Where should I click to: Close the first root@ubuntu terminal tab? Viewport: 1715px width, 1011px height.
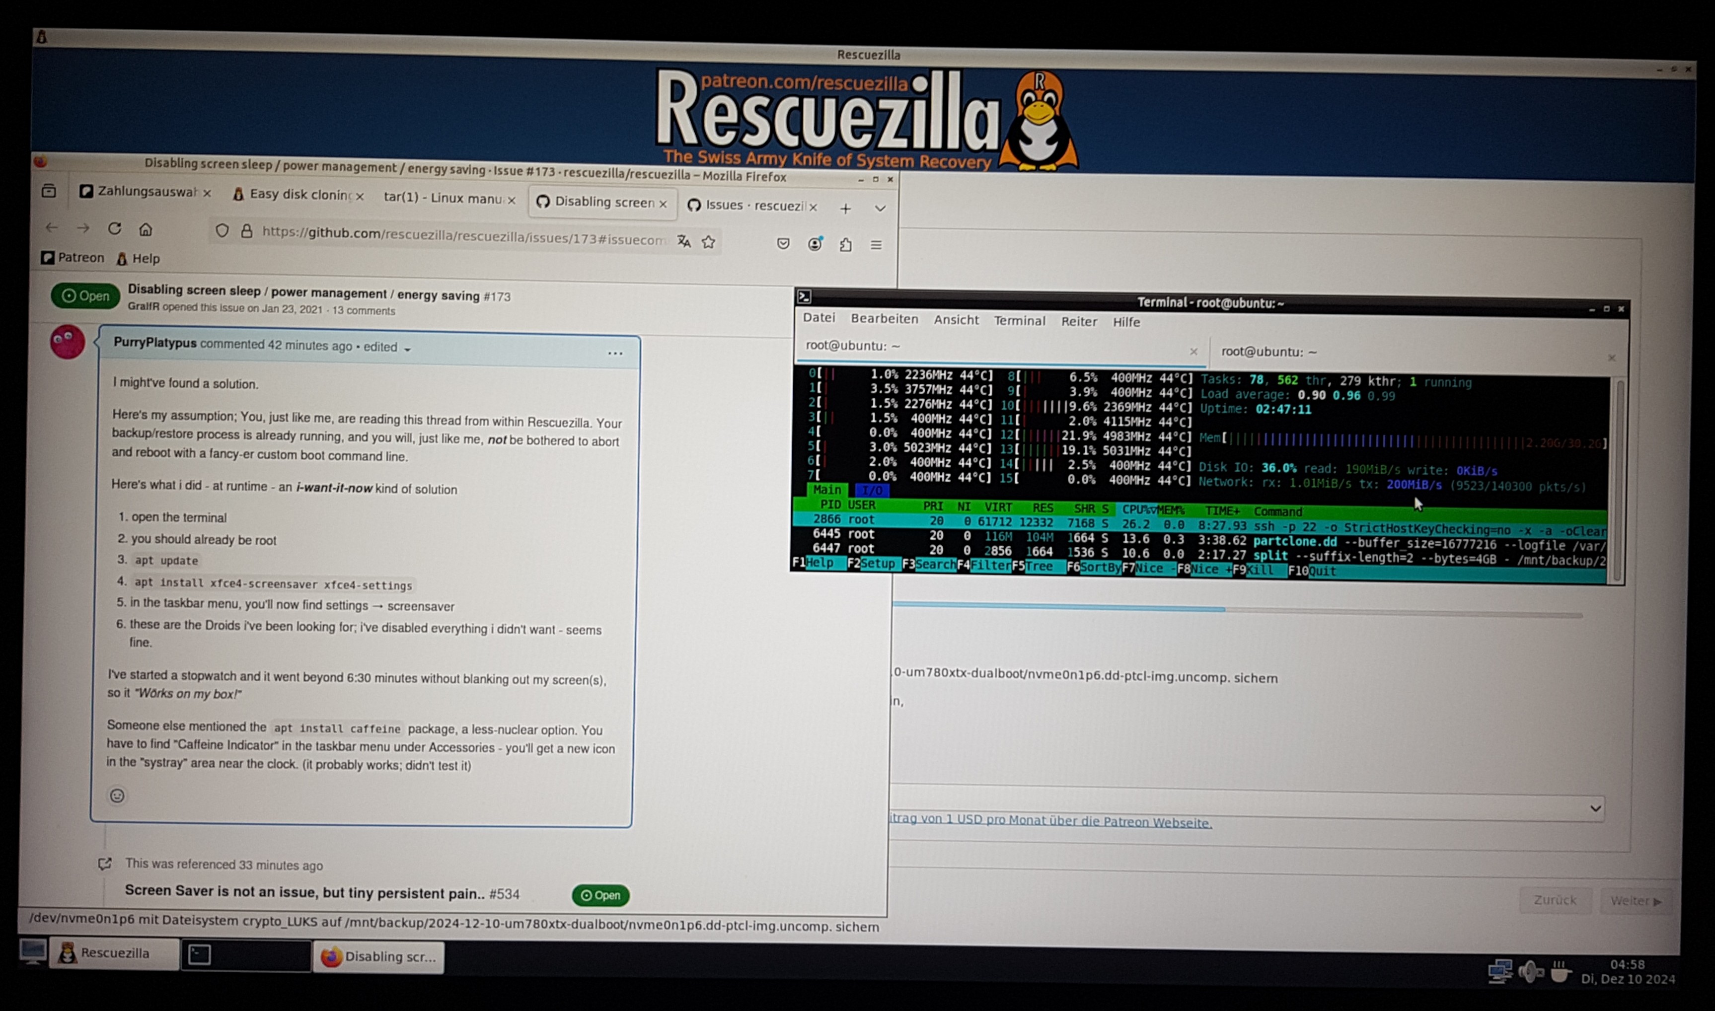point(1194,352)
